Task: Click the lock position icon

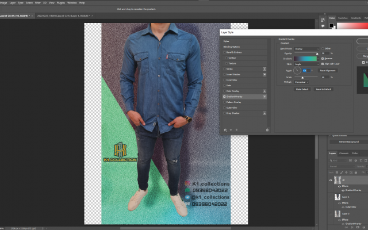Action: click(346, 172)
